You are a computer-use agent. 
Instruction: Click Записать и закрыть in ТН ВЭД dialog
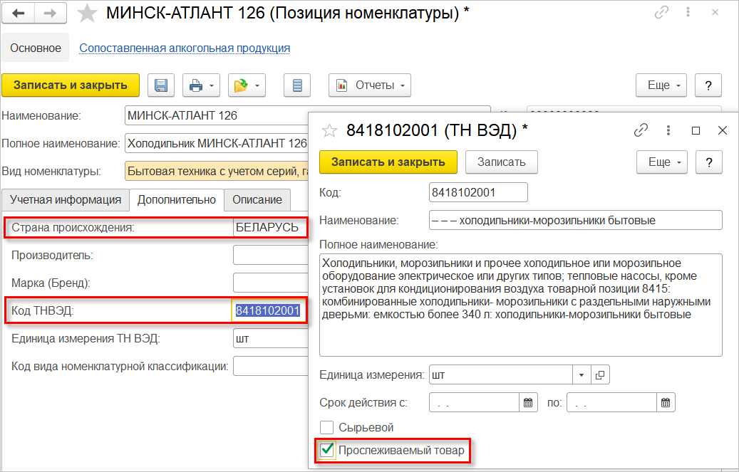[x=388, y=162]
